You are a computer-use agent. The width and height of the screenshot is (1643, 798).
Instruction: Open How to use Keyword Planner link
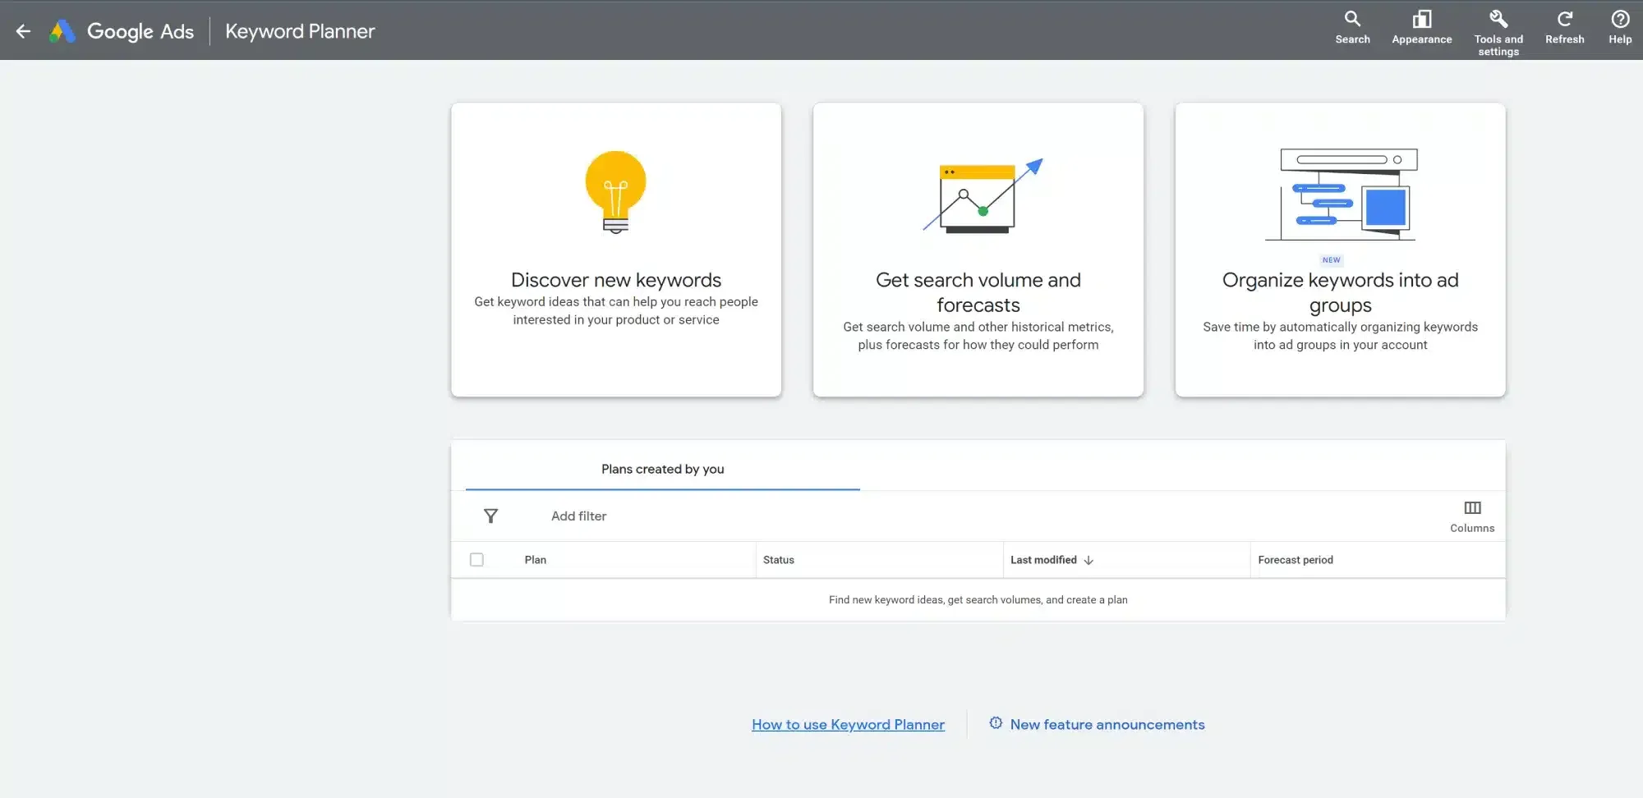(848, 724)
